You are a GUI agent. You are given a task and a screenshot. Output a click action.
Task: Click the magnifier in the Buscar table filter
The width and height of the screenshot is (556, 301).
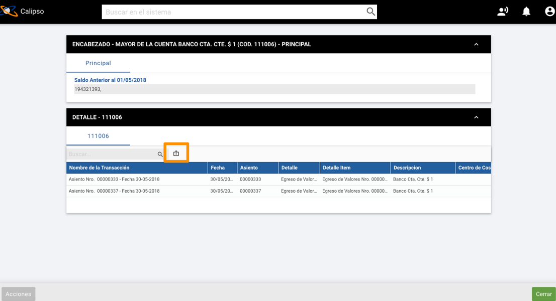click(x=160, y=154)
